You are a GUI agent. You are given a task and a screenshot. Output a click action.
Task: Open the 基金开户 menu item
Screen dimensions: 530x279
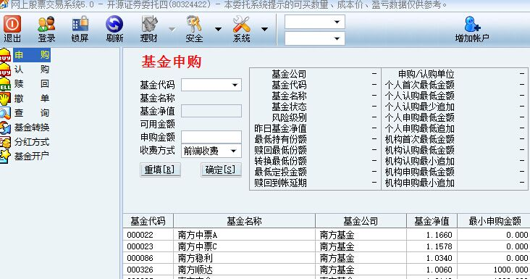pos(32,157)
